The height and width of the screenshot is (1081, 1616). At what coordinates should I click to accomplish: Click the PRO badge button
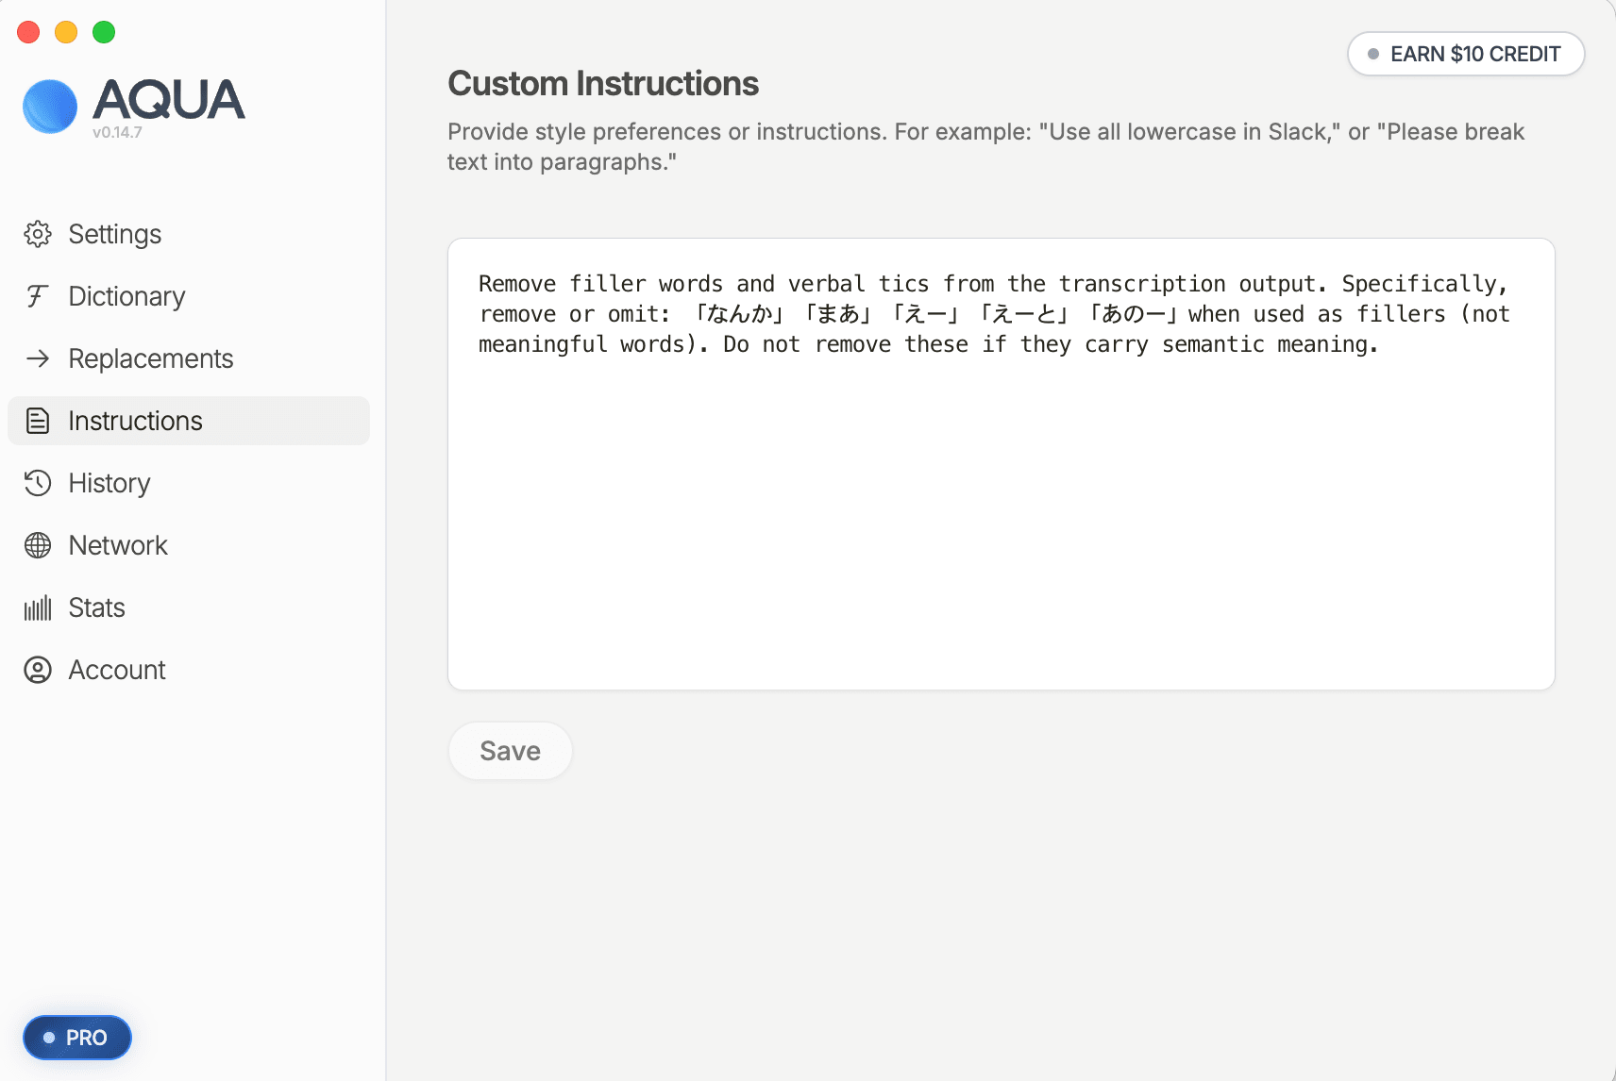click(77, 1038)
